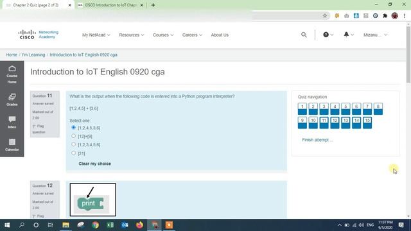Open the Inbox sidebar icon
This screenshot has width=411, height=231.
pyautogui.click(x=12, y=122)
